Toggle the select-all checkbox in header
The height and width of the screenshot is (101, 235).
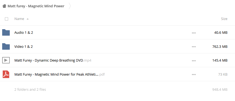[x=7, y=19]
